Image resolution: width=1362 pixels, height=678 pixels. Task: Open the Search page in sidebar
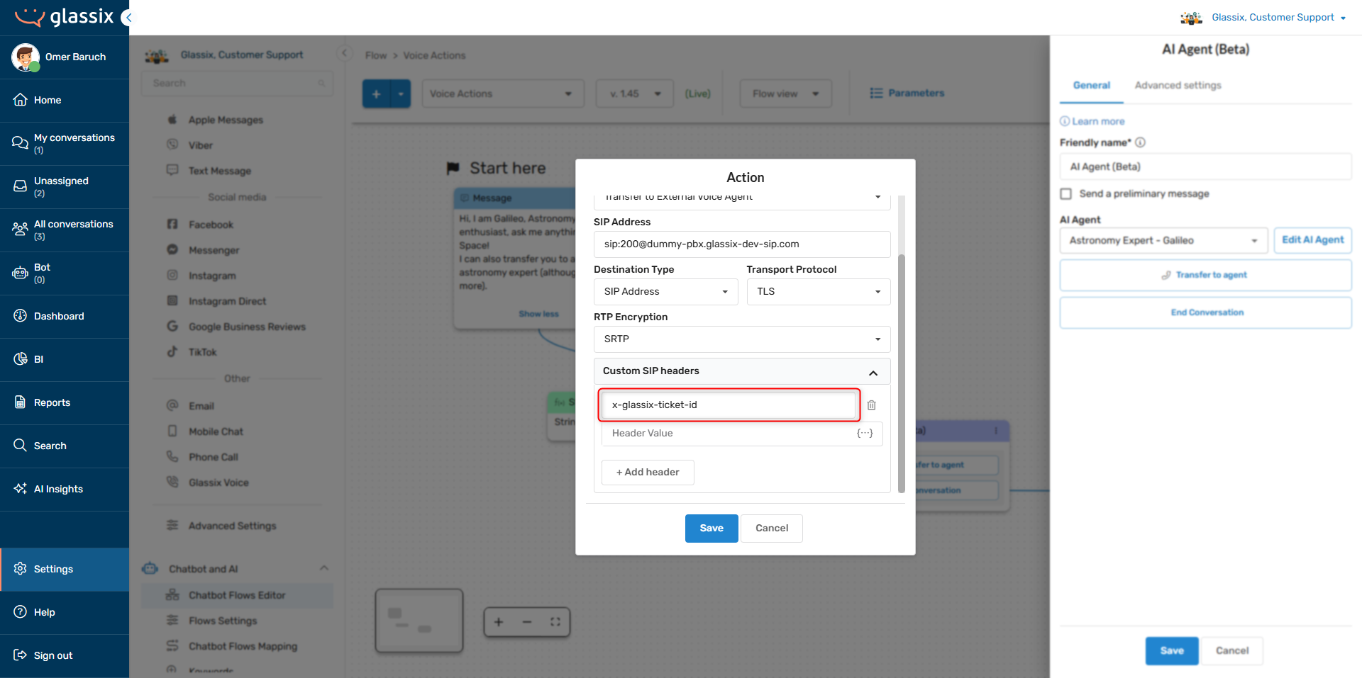coord(65,446)
